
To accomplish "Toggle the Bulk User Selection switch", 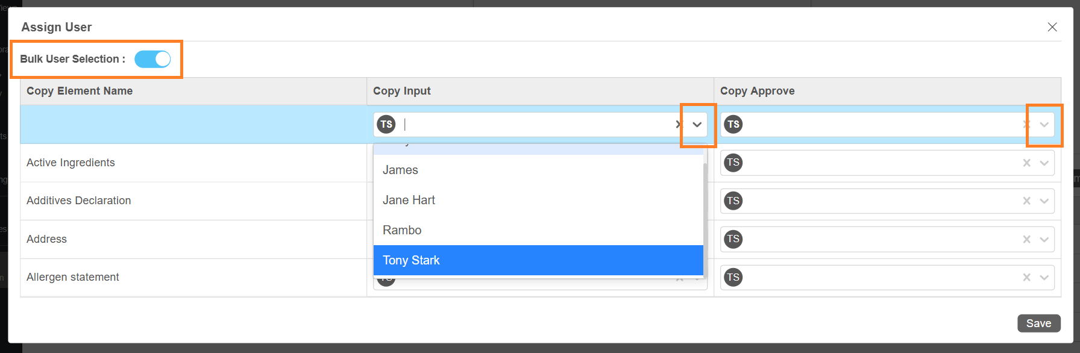I will [x=152, y=59].
